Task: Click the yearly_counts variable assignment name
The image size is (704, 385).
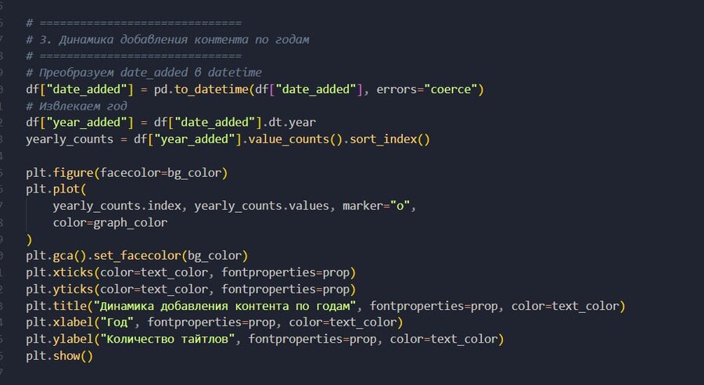Action: (70, 139)
